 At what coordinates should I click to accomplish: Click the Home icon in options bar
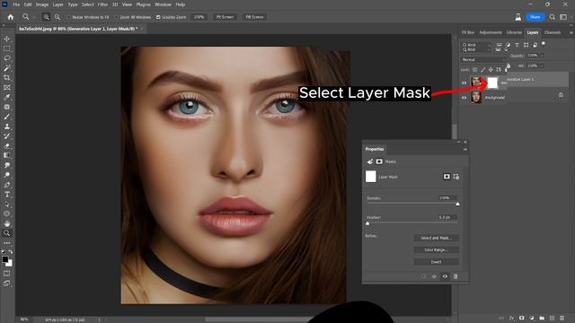click(x=10, y=17)
